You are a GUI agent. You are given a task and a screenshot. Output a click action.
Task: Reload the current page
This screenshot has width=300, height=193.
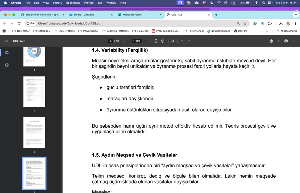[x=19, y=23]
